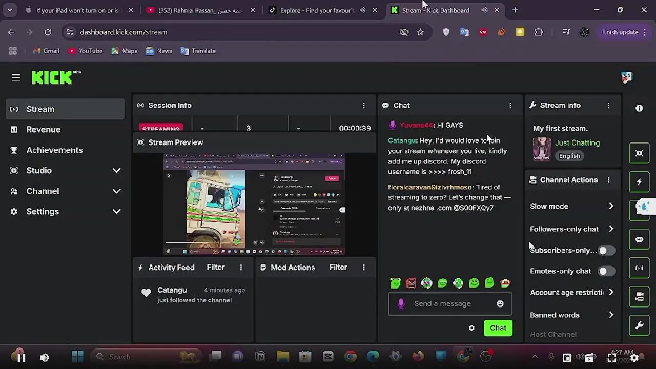Open Banned words settings
The image size is (656, 369).
572,315
